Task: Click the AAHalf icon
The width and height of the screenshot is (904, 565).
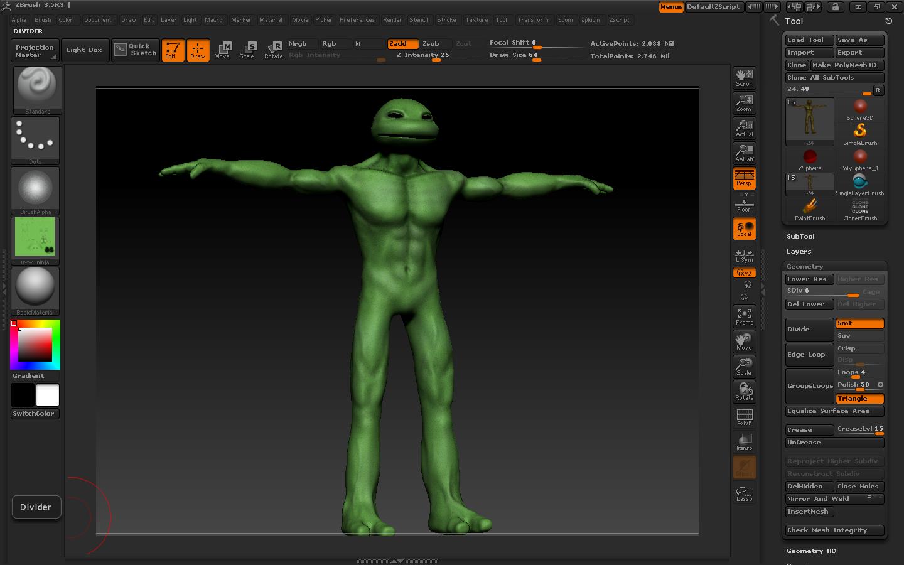Action: click(744, 153)
